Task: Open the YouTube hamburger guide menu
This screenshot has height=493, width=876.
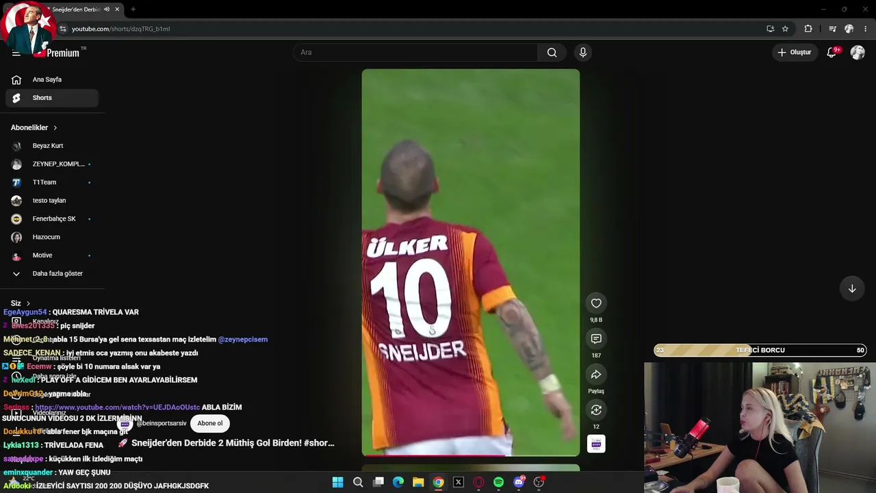Action: click(16, 53)
